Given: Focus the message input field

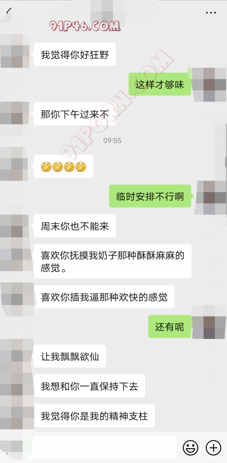Looking at the screenshot, I should click(103, 447).
